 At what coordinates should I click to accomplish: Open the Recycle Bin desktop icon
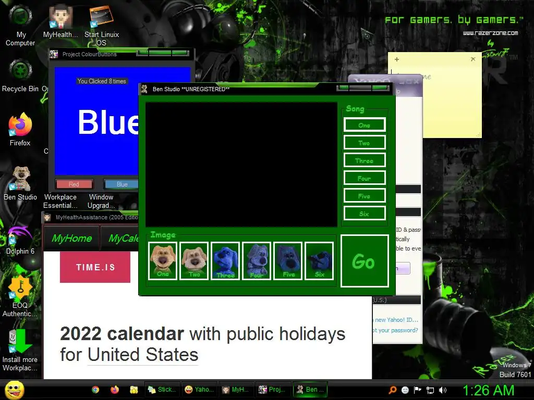[x=20, y=76]
